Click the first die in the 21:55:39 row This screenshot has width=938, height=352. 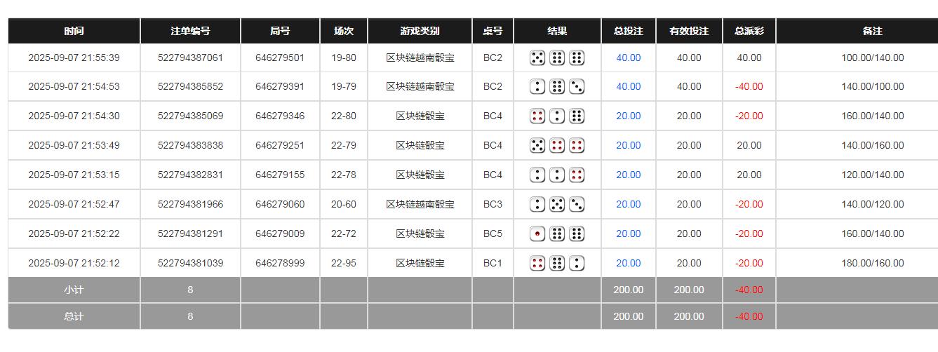[x=537, y=57]
